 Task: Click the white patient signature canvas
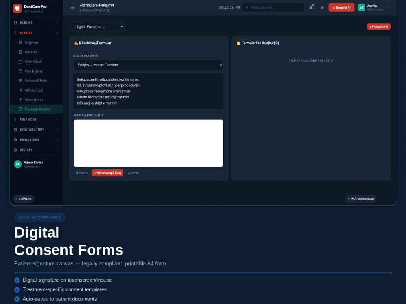point(148,143)
